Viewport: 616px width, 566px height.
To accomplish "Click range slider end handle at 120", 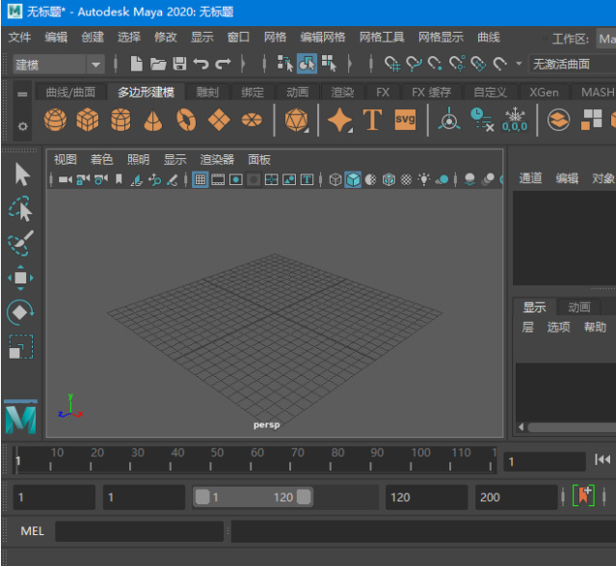I will tap(304, 497).
